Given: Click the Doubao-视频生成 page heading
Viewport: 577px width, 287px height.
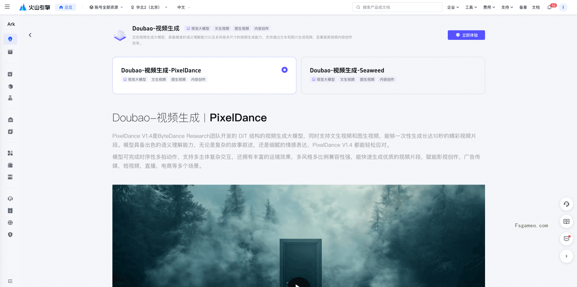Looking at the screenshot, I should pyautogui.click(x=156, y=28).
